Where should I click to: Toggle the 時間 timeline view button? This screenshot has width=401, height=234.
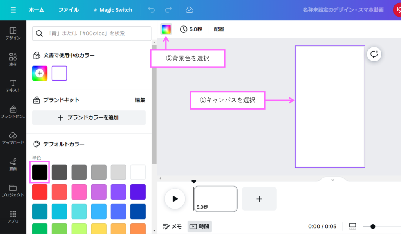200,226
